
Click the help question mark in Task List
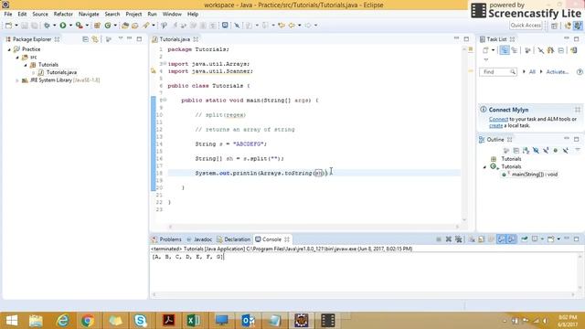(x=580, y=71)
